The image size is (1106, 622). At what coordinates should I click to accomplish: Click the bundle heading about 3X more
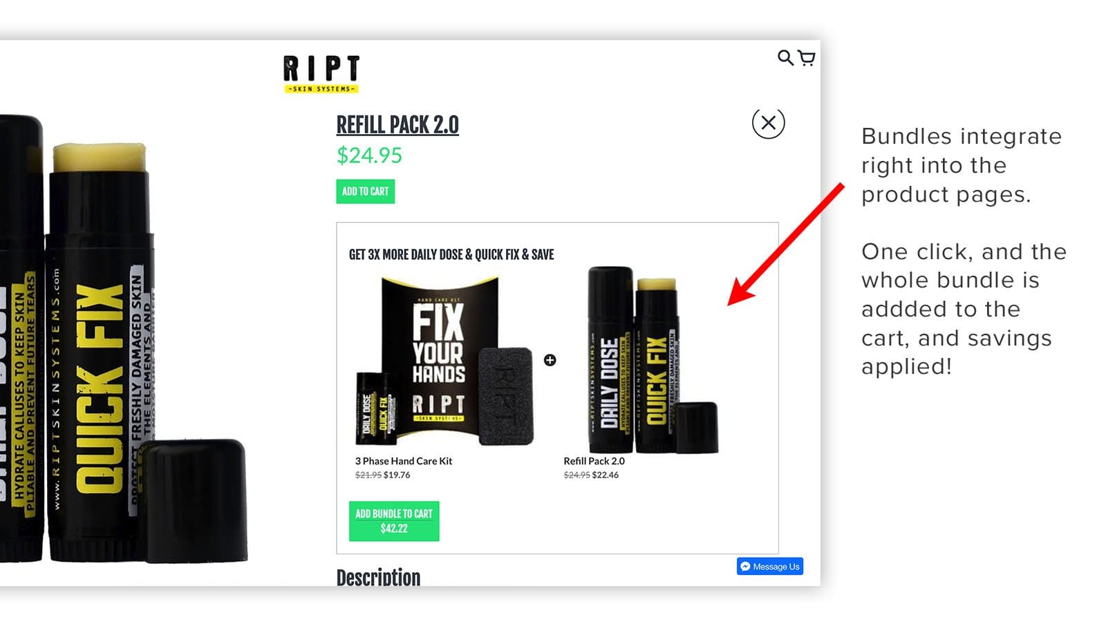click(x=451, y=254)
